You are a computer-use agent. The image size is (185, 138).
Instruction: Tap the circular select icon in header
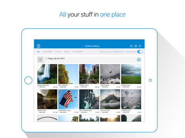click(136, 46)
